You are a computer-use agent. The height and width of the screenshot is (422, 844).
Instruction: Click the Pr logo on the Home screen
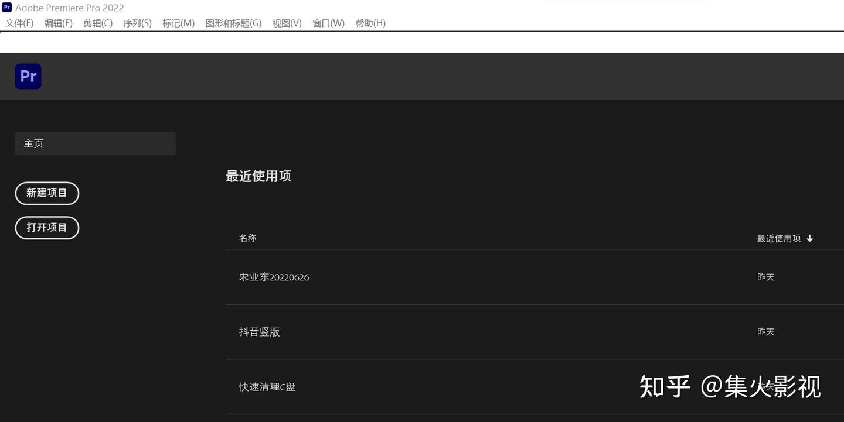(28, 76)
